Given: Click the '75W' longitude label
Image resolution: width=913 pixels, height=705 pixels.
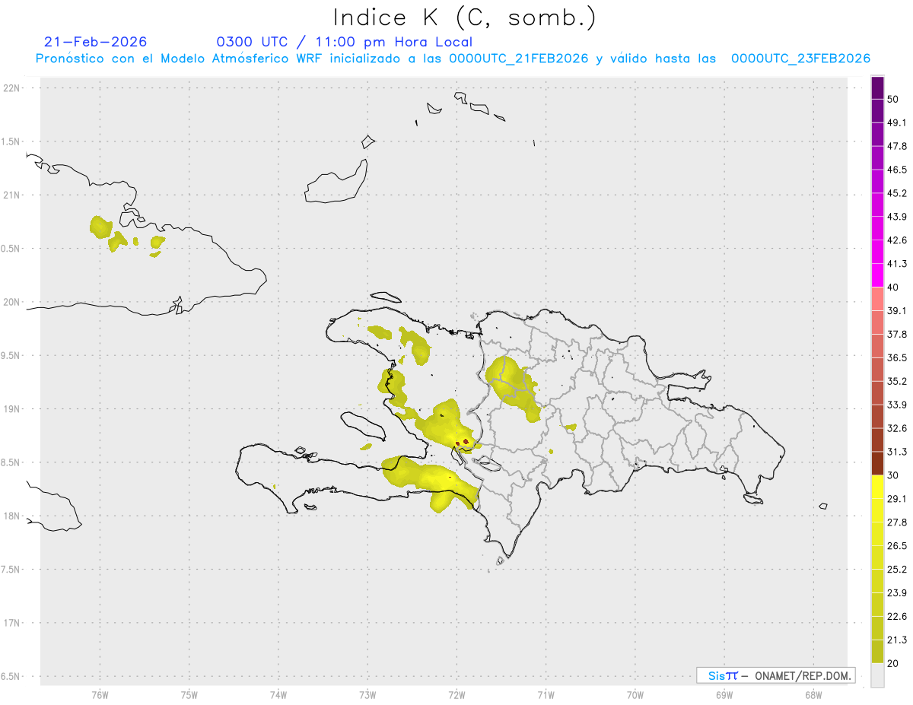Looking at the screenshot, I should click(x=189, y=695).
